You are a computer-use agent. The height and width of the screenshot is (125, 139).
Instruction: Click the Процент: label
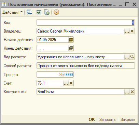[x=12, y=75]
